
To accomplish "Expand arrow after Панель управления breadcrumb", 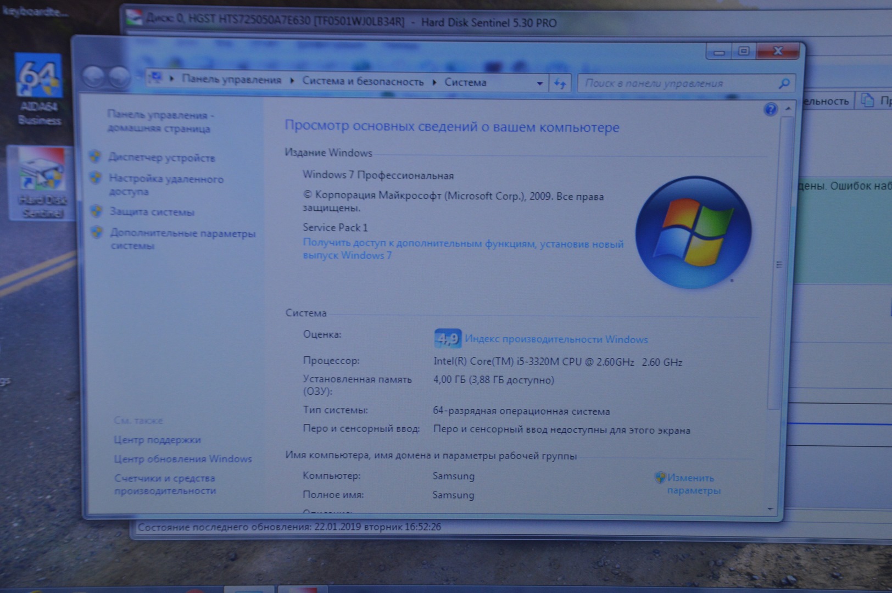I will point(291,81).
